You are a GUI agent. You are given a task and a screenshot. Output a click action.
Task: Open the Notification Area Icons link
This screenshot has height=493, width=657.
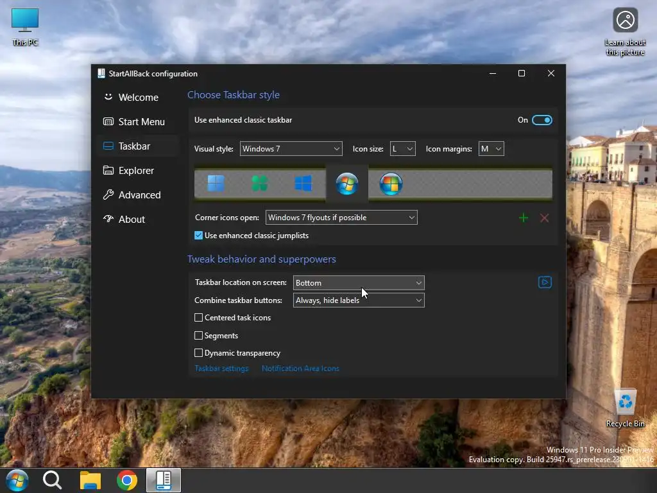point(300,368)
